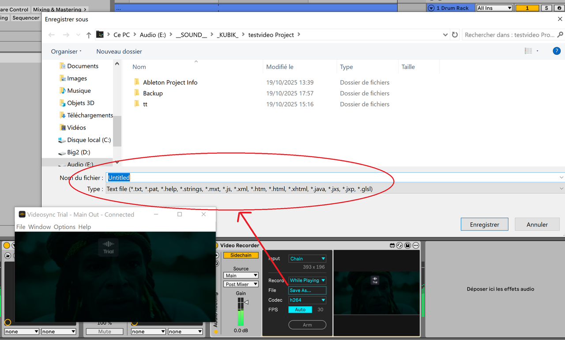
Task: Open the first none dropdown on left device
Action: click(x=22, y=332)
